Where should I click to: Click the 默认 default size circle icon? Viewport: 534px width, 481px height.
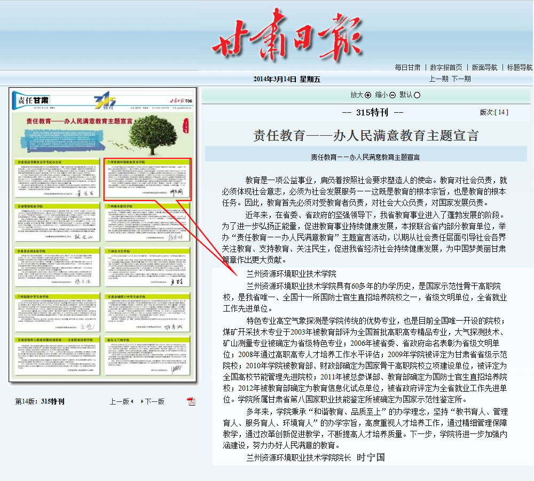pyautogui.click(x=417, y=95)
